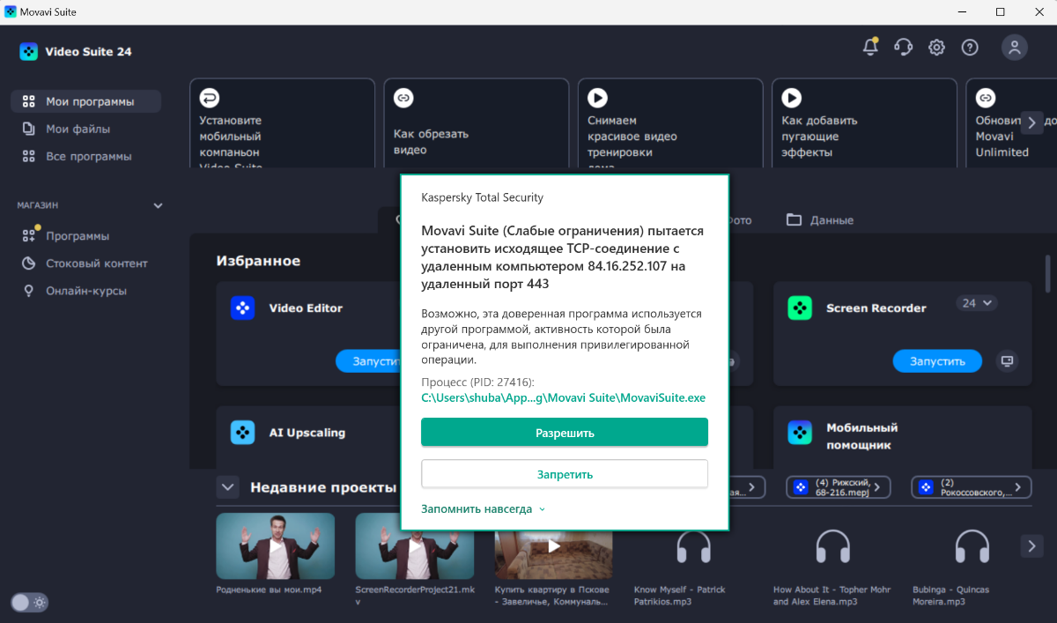Expand the Запомнить навсегда option
Image resolution: width=1057 pixels, height=623 pixels.
click(484, 509)
